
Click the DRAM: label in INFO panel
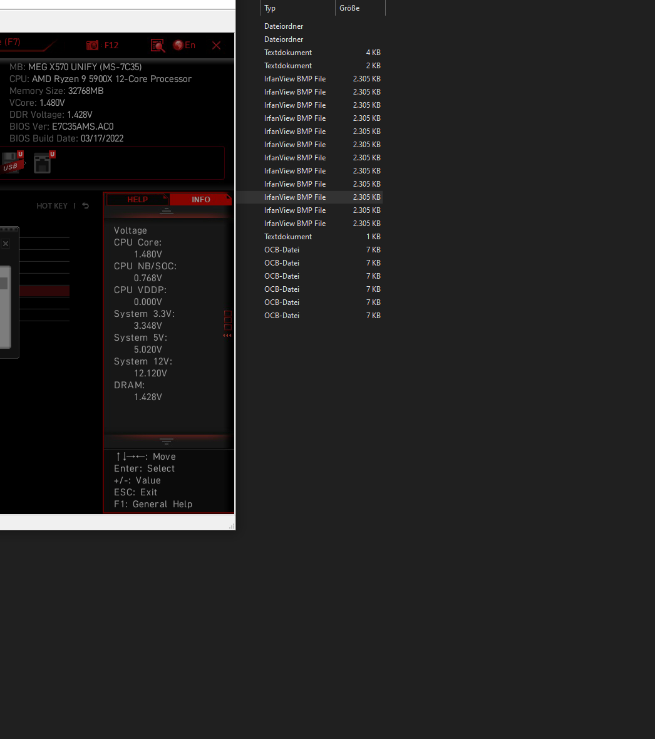click(129, 385)
